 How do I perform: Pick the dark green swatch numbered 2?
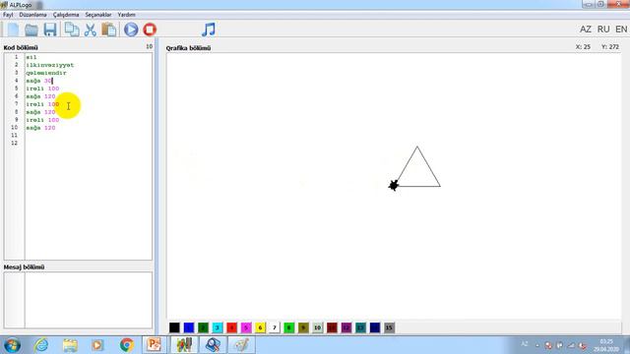[x=203, y=327]
